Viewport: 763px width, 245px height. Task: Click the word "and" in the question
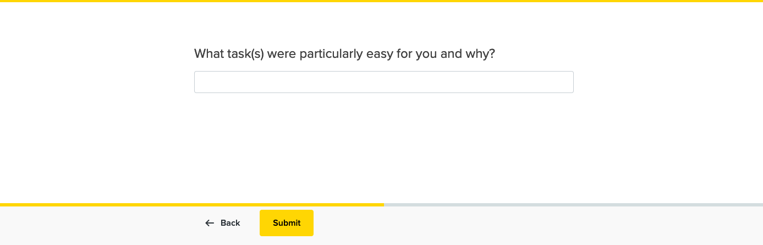451,54
